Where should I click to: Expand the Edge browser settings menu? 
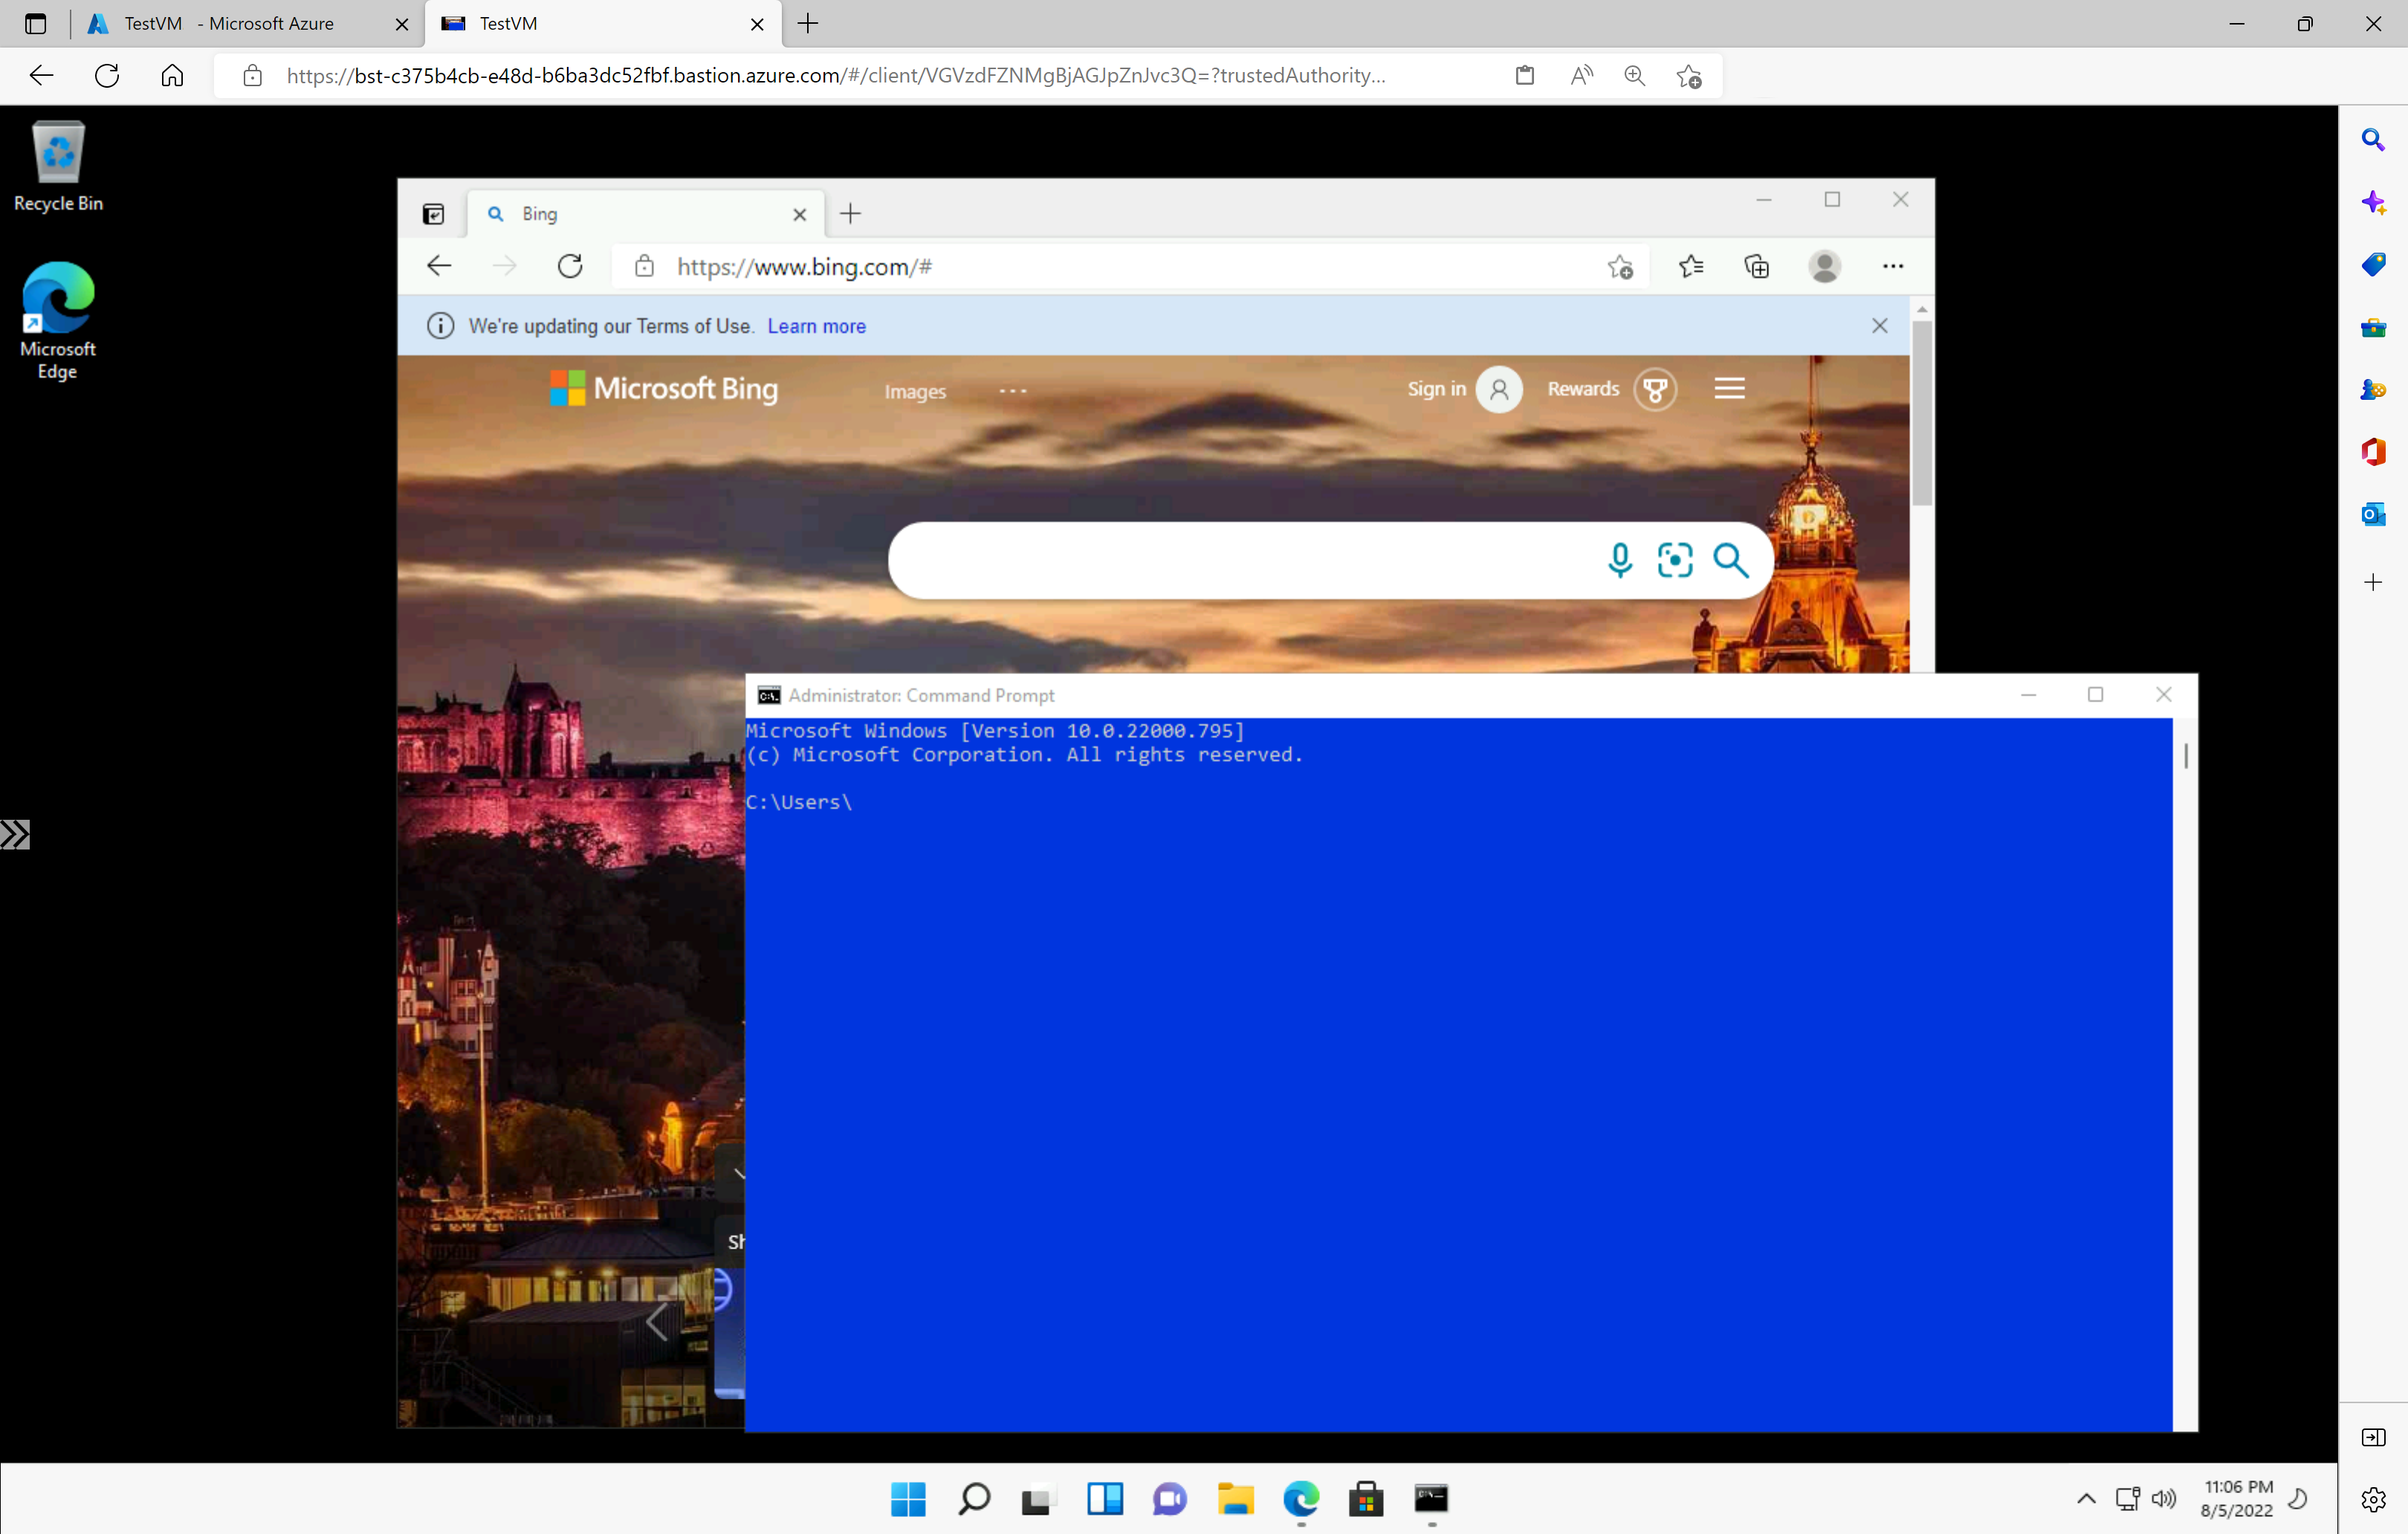pyautogui.click(x=1892, y=265)
